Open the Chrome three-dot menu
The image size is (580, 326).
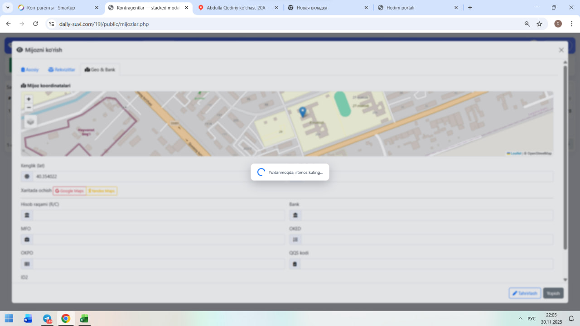pyautogui.click(x=571, y=24)
